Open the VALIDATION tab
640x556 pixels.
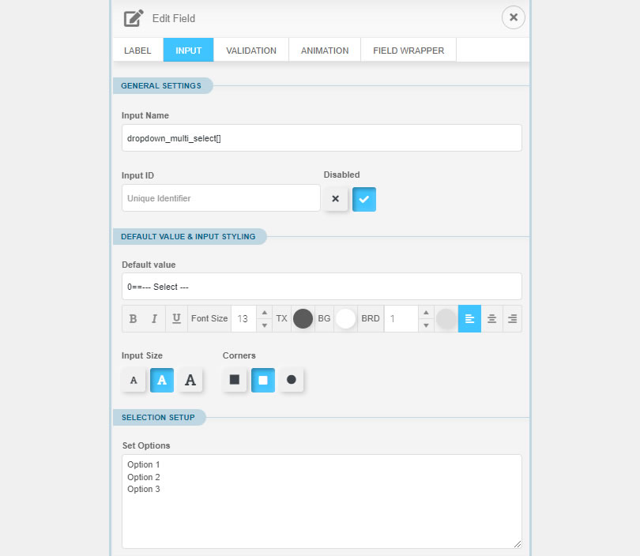click(x=251, y=51)
